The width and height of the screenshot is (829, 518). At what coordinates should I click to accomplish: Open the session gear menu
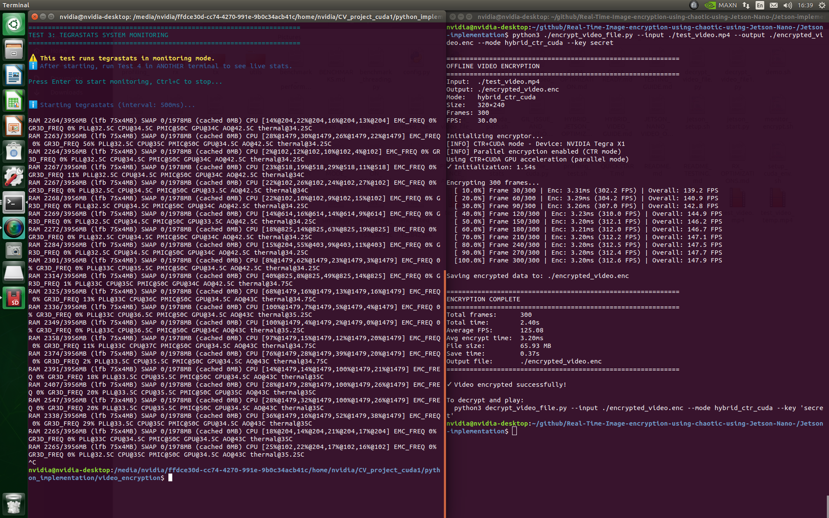tap(822, 5)
